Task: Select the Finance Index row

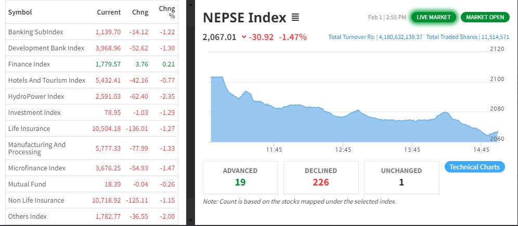Action: (29, 64)
